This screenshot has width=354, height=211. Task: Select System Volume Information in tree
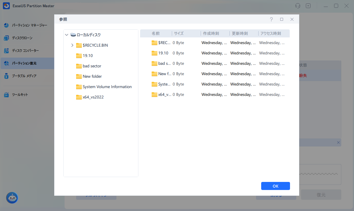[107, 87]
